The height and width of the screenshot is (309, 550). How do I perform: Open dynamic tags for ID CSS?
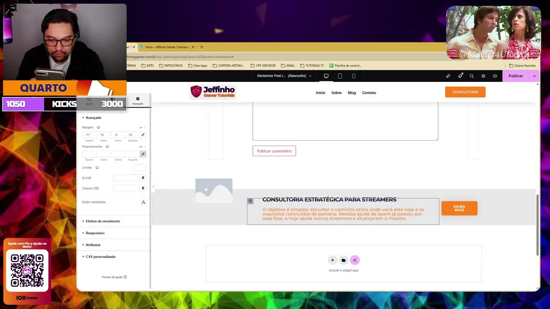coord(143,178)
